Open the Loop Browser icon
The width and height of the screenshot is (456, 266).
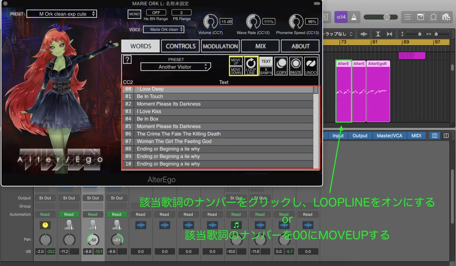[433, 17]
